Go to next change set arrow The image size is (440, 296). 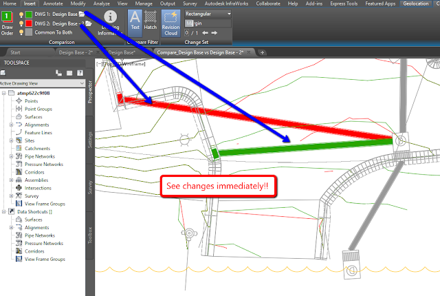(214, 33)
